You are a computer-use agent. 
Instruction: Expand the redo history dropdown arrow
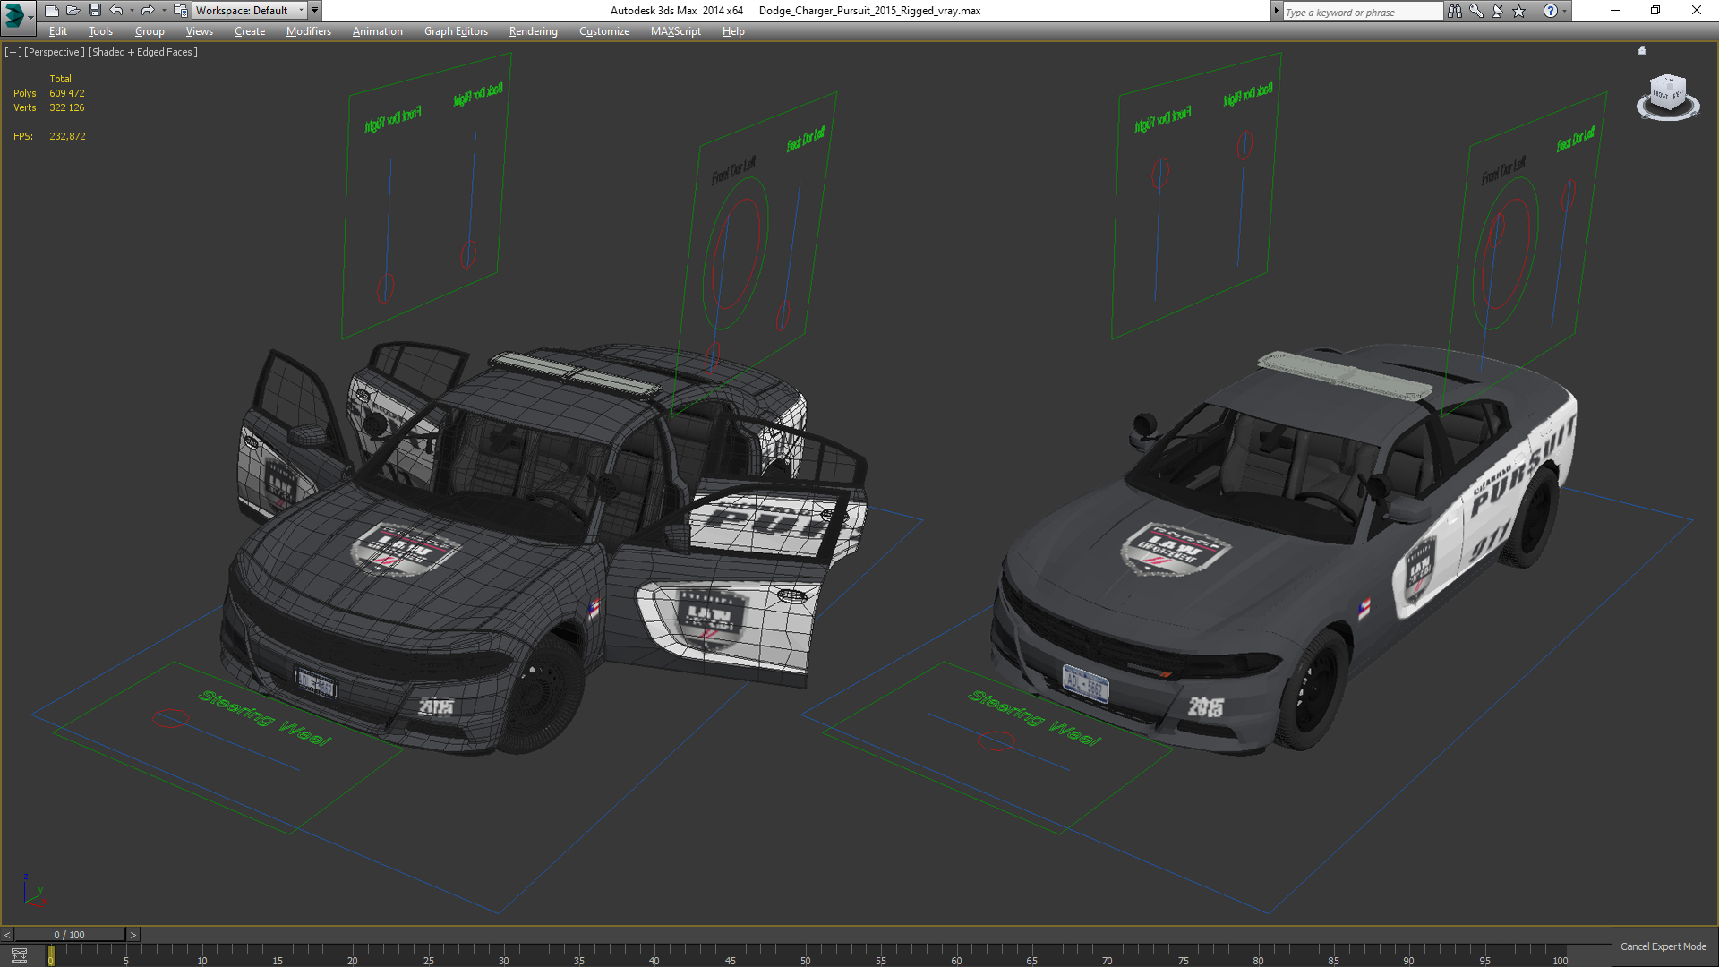[163, 11]
